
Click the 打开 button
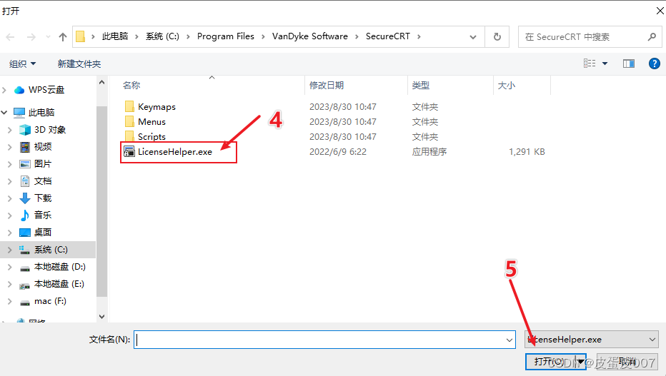pos(550,362)
